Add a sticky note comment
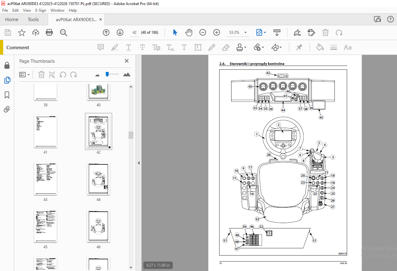The height and width of the screenshot is (271, 397). [101, 48]
